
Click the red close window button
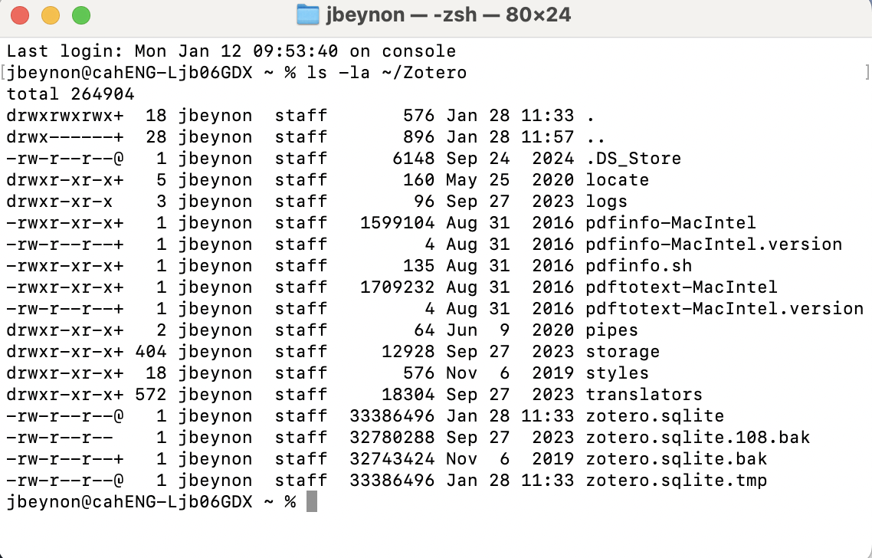tap(20, 15)
